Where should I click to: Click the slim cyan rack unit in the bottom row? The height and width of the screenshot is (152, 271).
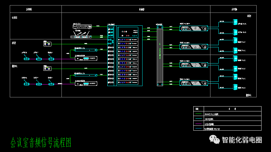tap(86, 75)
